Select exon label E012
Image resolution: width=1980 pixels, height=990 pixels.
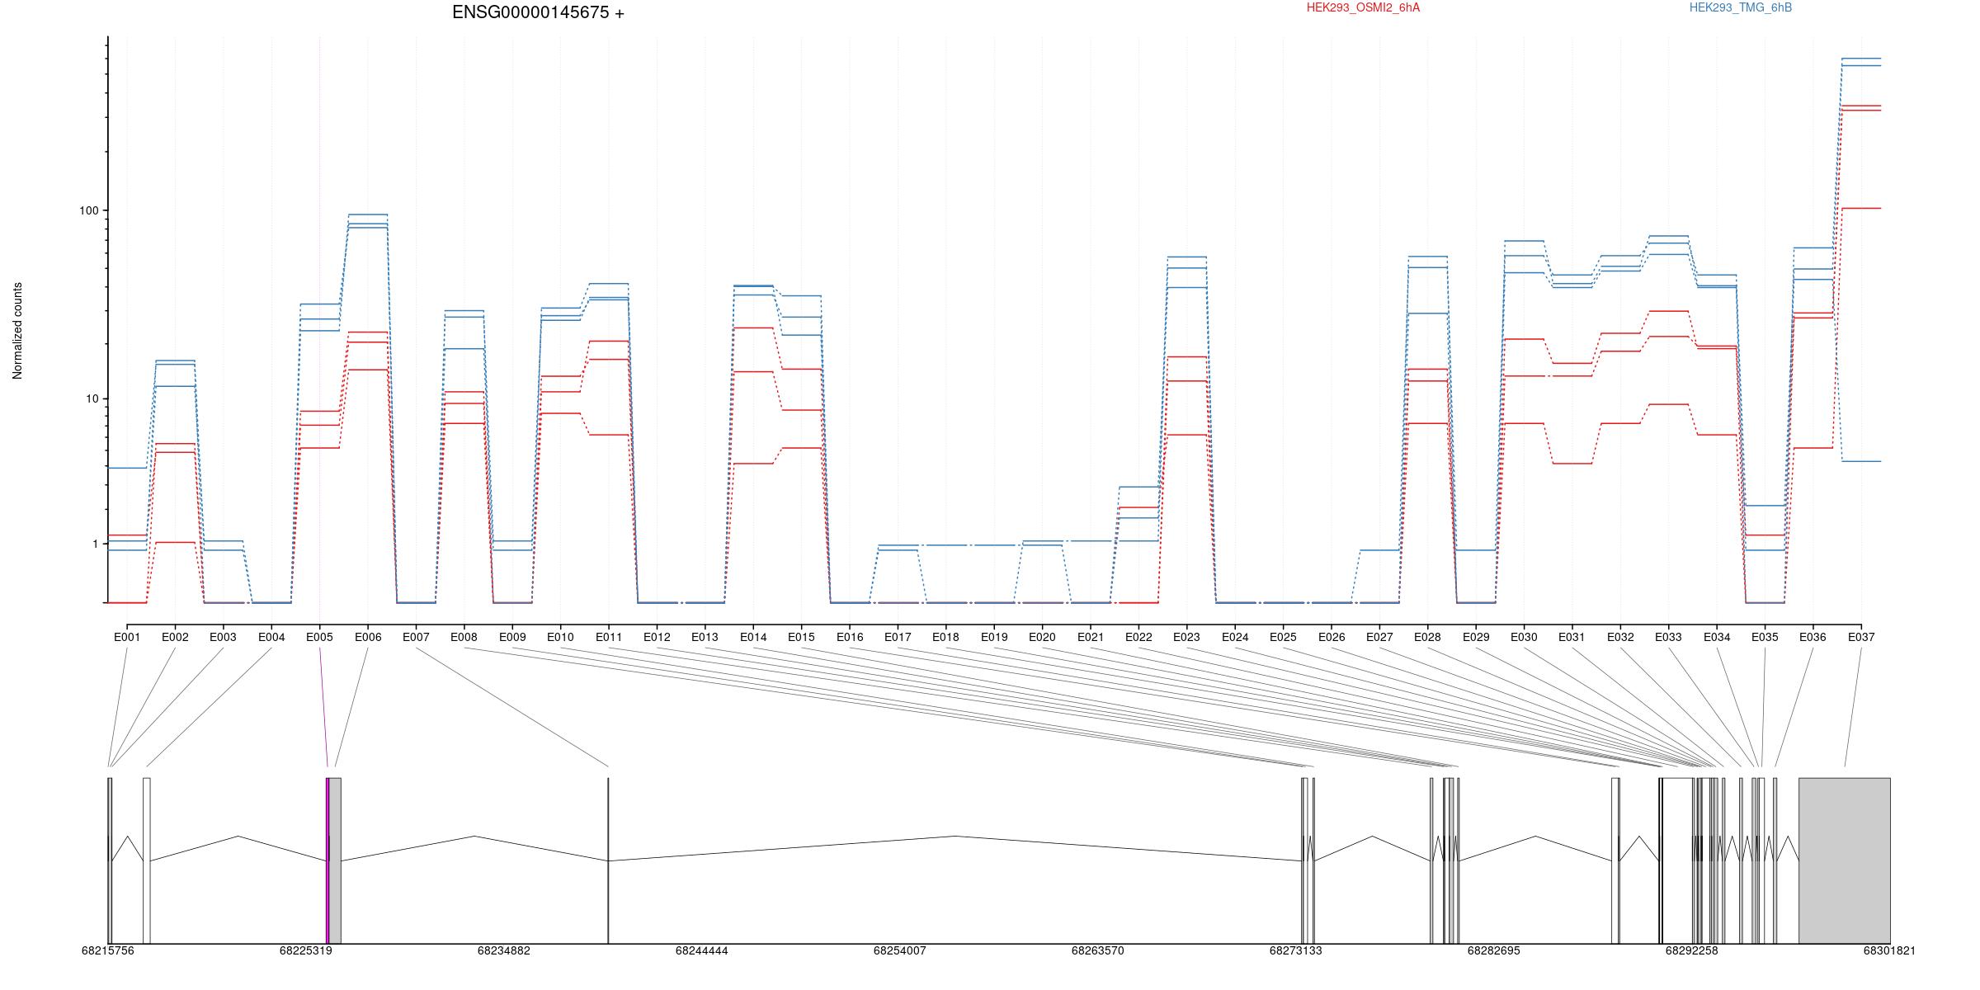[657, 637]
